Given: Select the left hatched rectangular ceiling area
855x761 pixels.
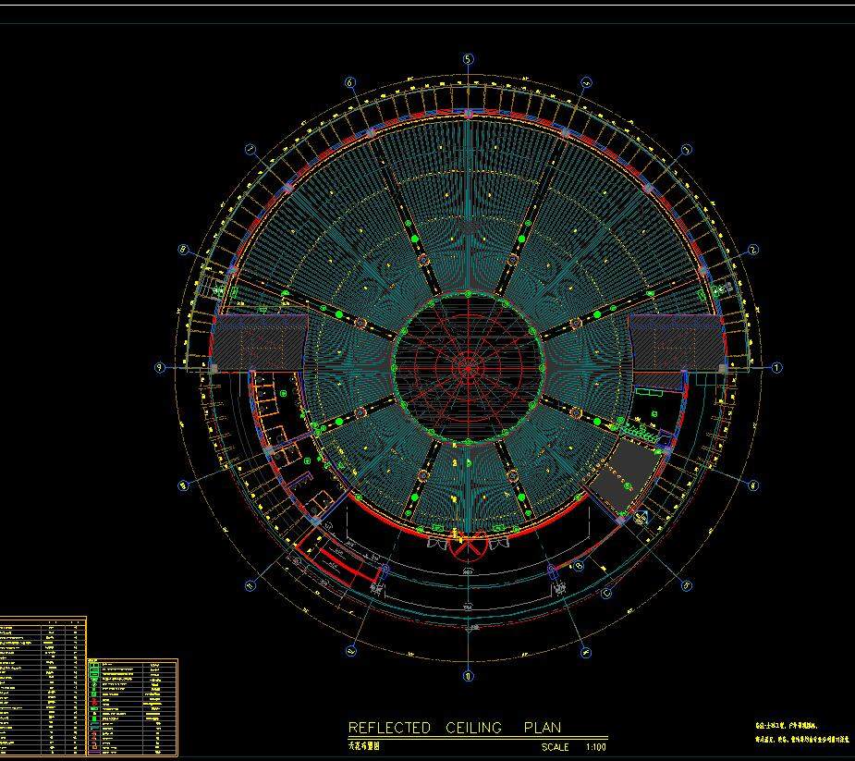Looking at the screenshot, I should click(x=260, y=341).
